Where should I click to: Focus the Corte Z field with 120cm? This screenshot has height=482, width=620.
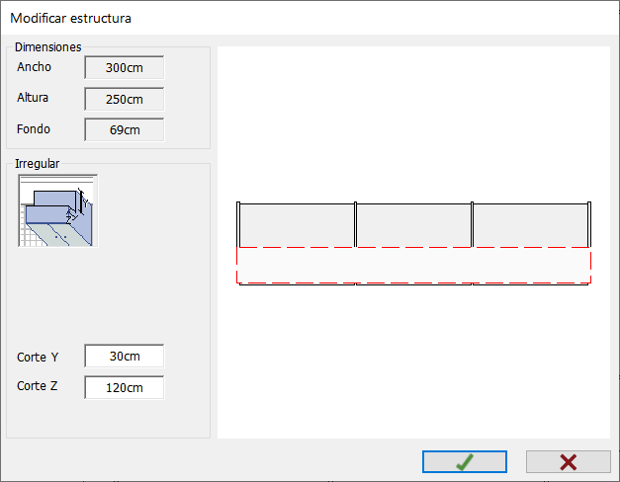click(125, 387)
